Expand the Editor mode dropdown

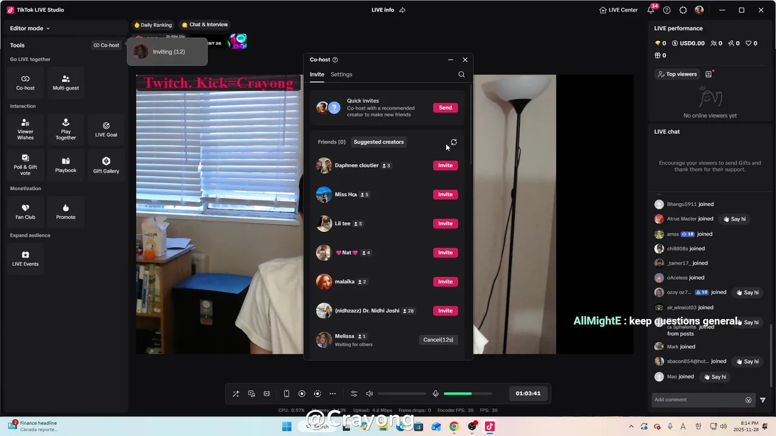click(30, 28)
